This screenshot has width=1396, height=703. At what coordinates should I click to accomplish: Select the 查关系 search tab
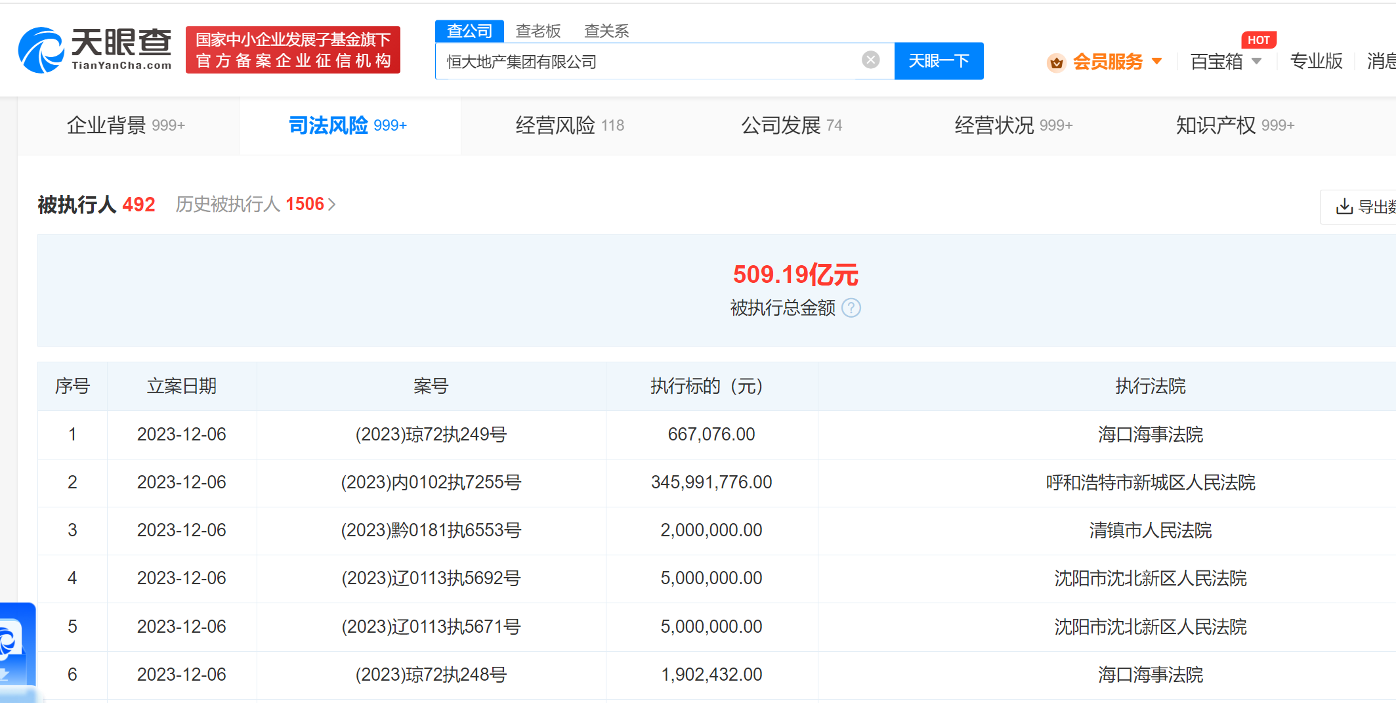tap(606, 31)
